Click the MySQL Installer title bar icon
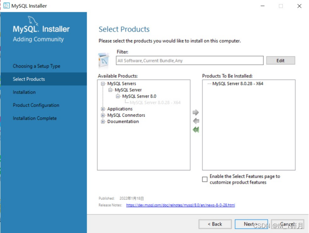This screenshot has width=309, height=233. coord(7,5)
